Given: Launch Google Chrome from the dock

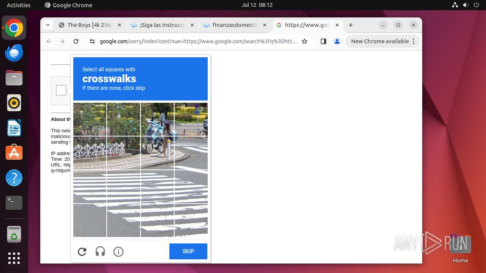Looking at the screenshot, I should [x=14, y=28].
